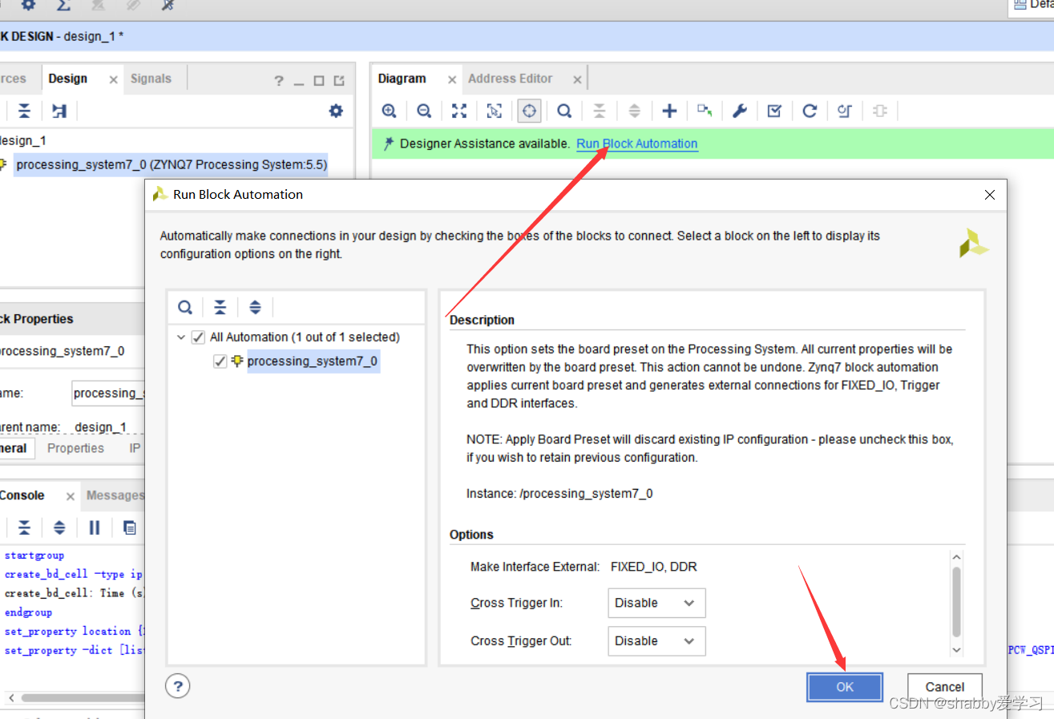Click the make external connection icon
This screenshot has height=719, width=1054.
tap(705, 111)
